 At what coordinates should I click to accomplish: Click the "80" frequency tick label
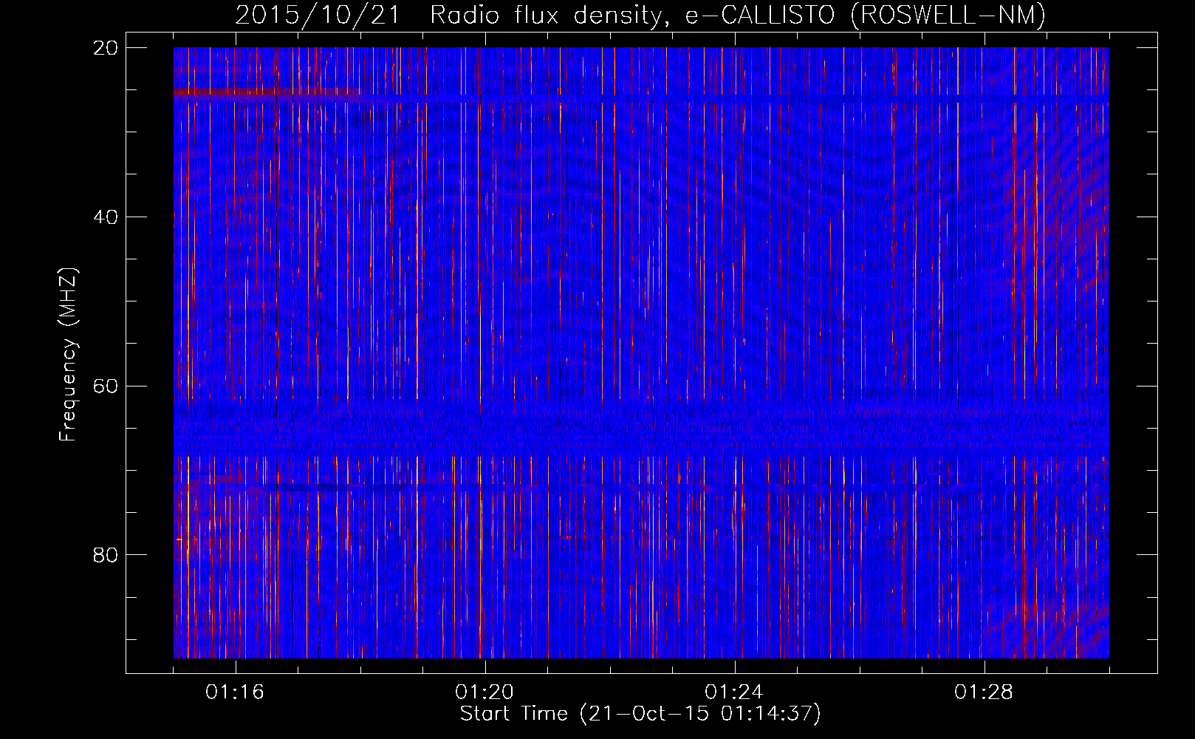(106, 555)
